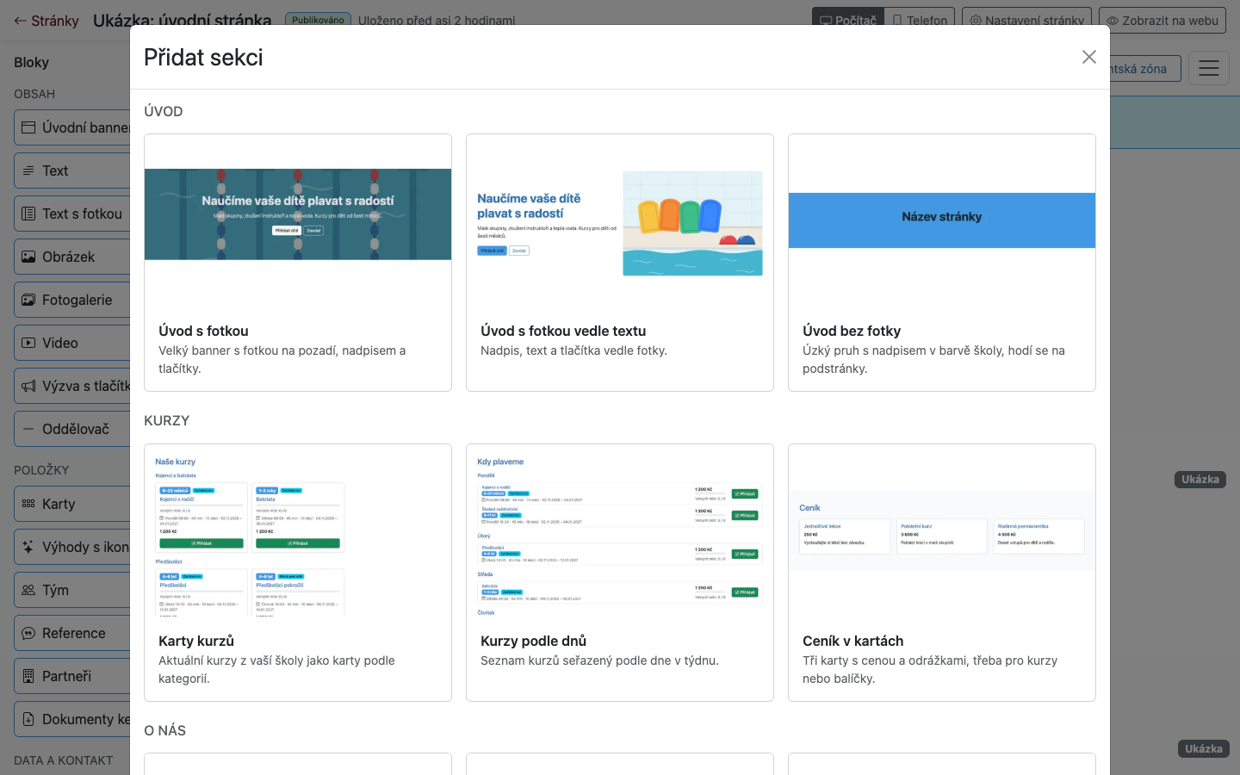The height and width of the screenshot is (775, 1240).
Task: Pick the Úvod bez fotky section card
Action: click(942, 263)
